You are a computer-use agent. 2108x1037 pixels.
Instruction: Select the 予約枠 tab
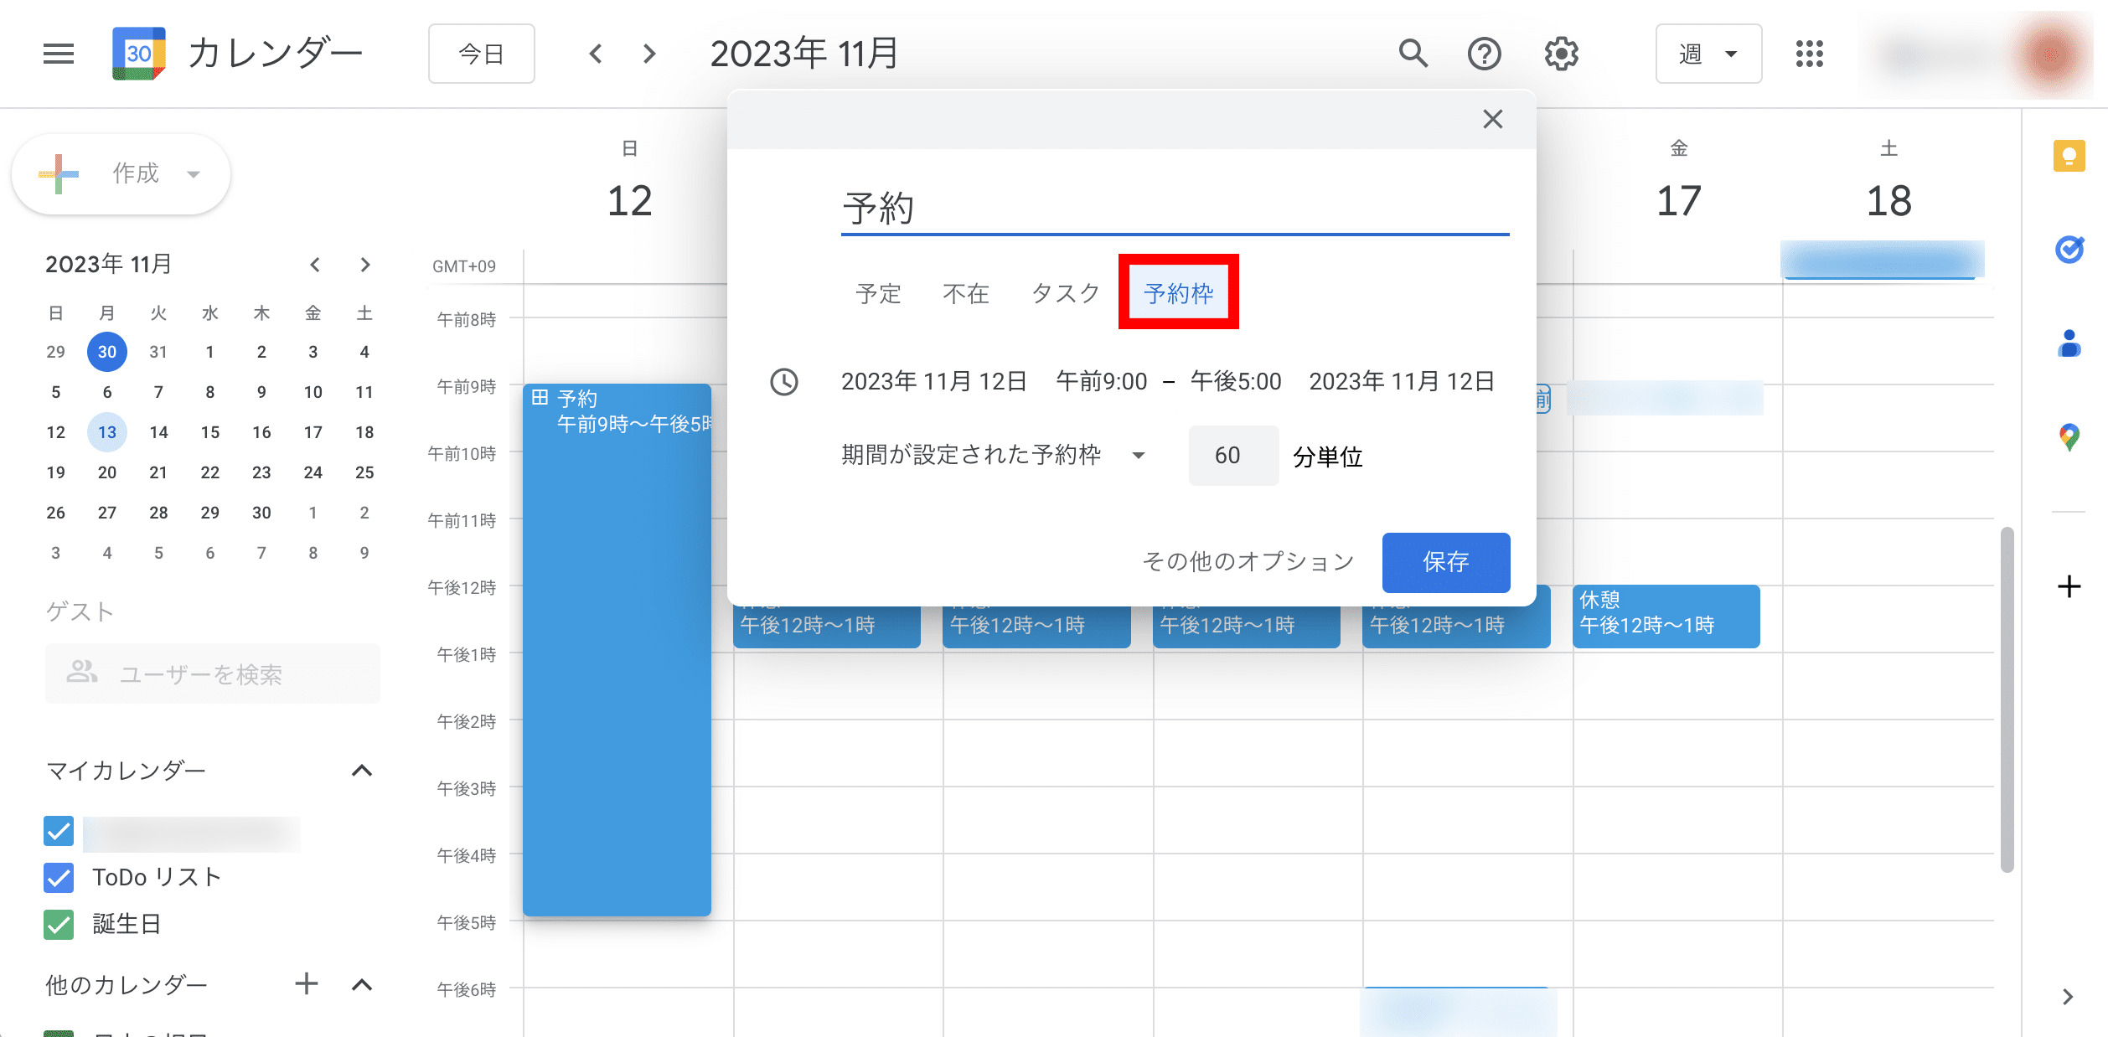coord(1178,292)
